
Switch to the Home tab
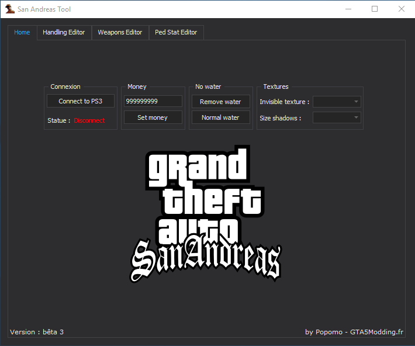(x=22, y=32)
